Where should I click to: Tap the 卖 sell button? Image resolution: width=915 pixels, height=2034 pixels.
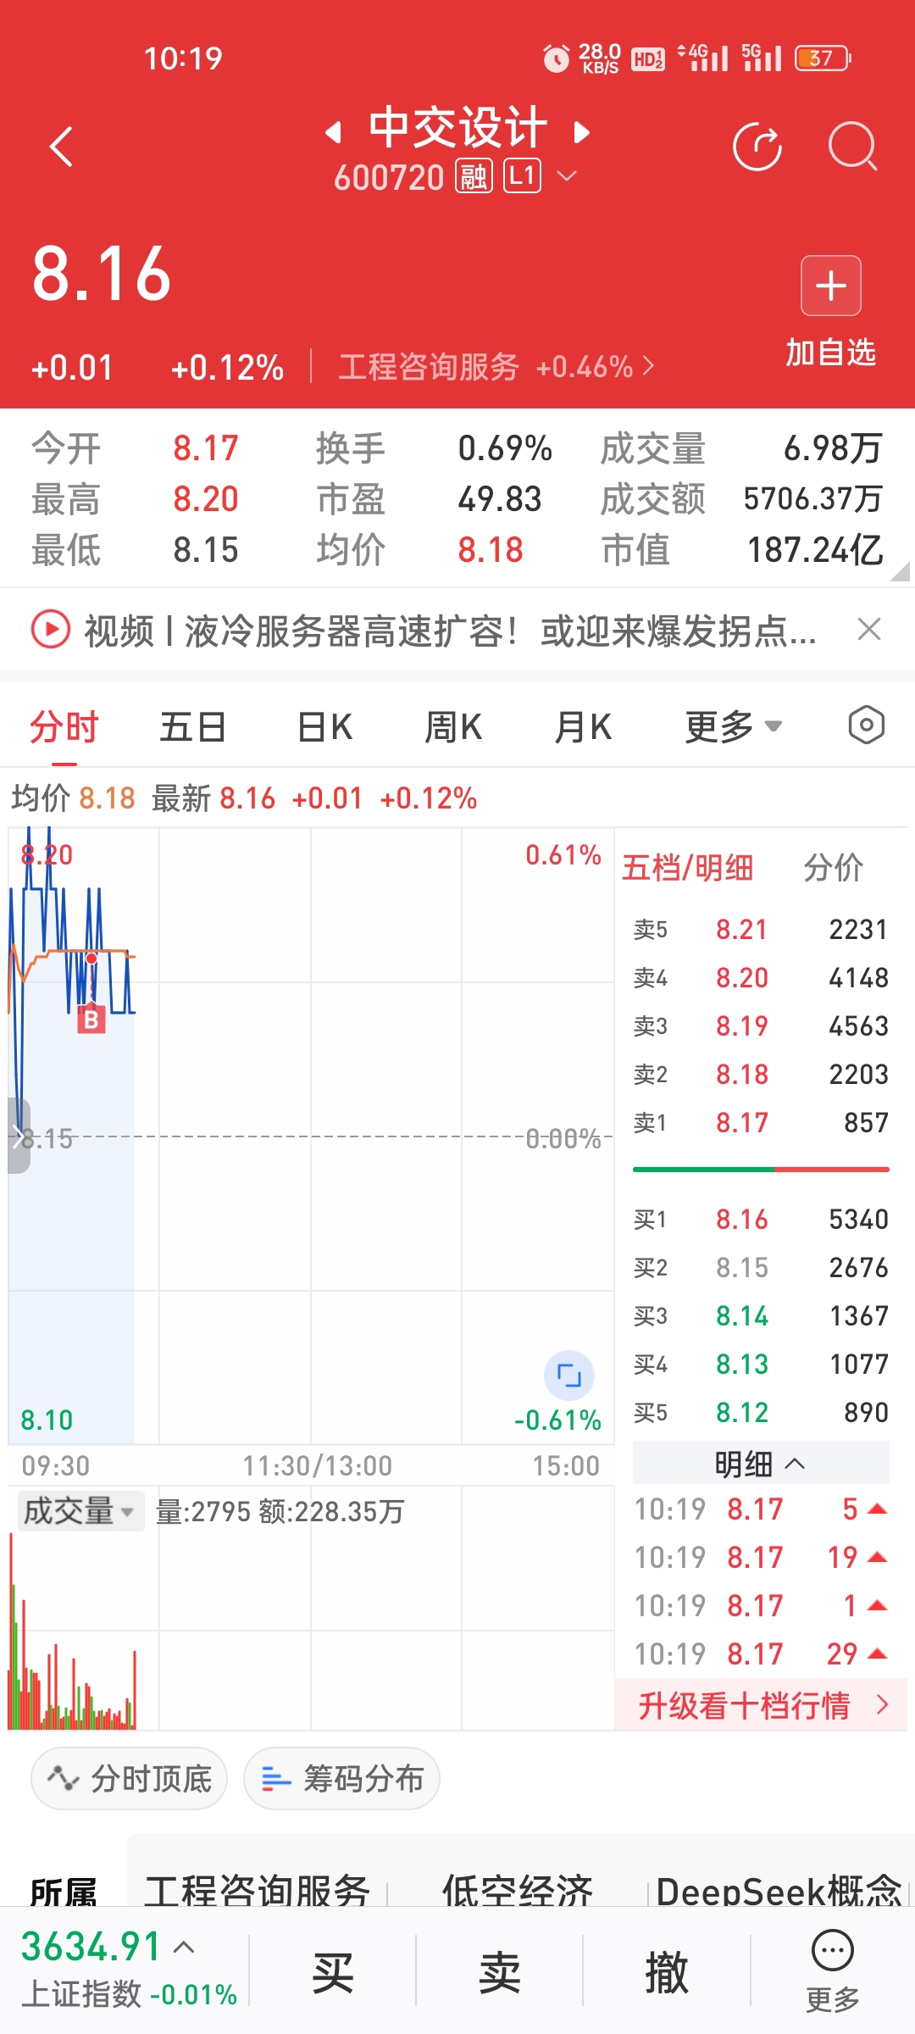coord(500,1971)
